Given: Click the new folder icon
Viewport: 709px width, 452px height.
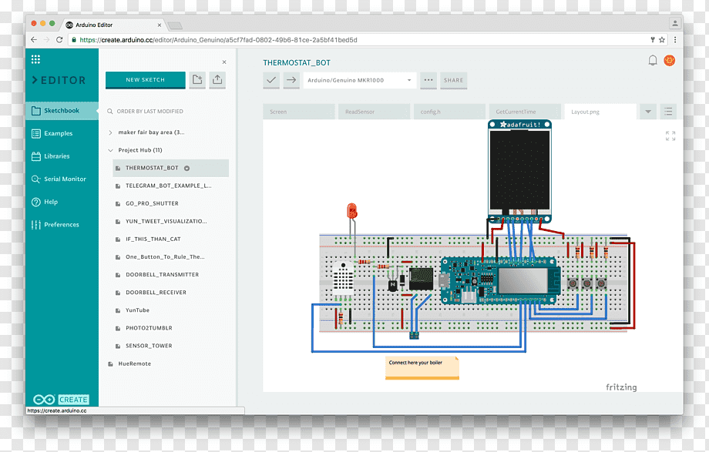Looking at the screenshot, I should click(197, 79).
